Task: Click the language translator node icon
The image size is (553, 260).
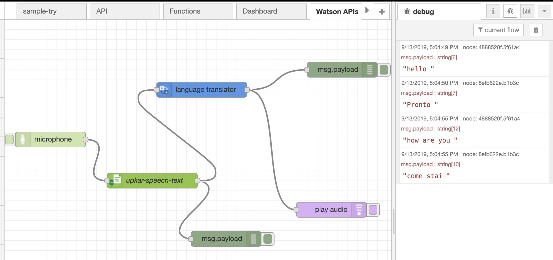Action: pyautogui.click(x=164, y=90)
